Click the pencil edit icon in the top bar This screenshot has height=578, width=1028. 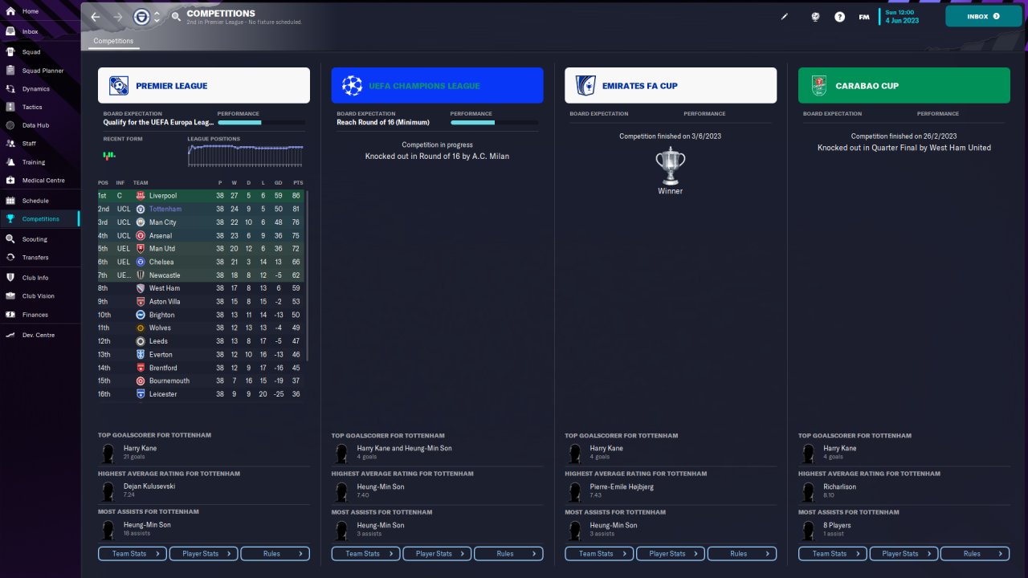(x=785, y=16)
